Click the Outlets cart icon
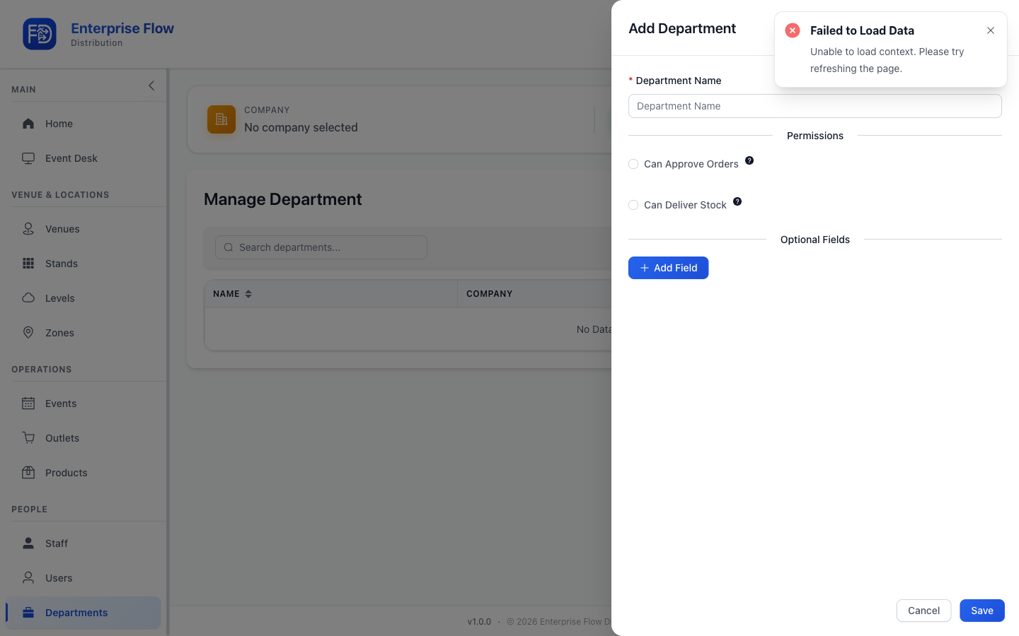 (x=28, y=438)
